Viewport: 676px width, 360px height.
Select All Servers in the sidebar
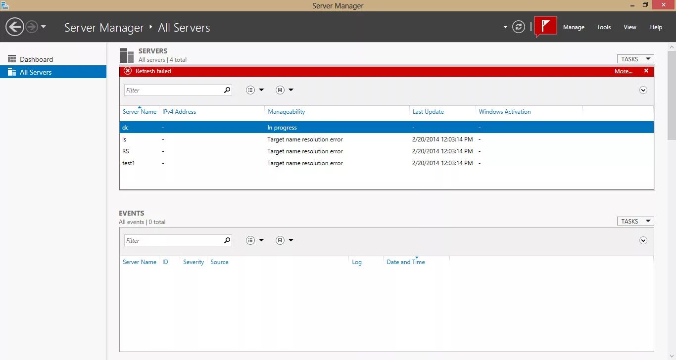point(53,72)
